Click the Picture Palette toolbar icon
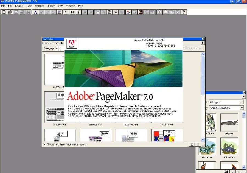This screenshot has width=247, height=173. 128,12
